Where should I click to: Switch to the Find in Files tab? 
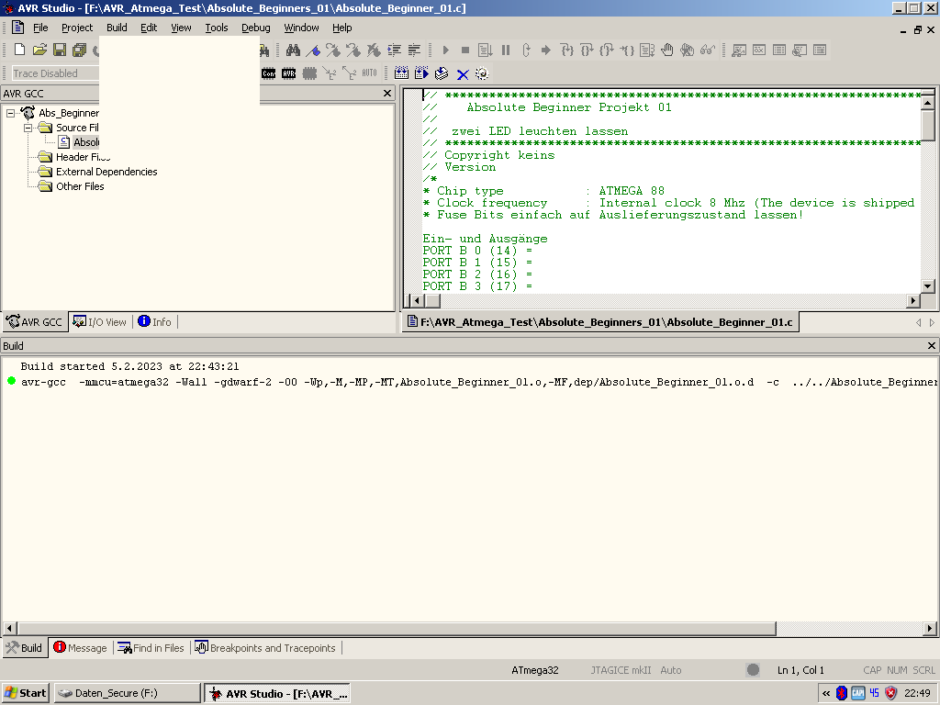coord(151,648)
